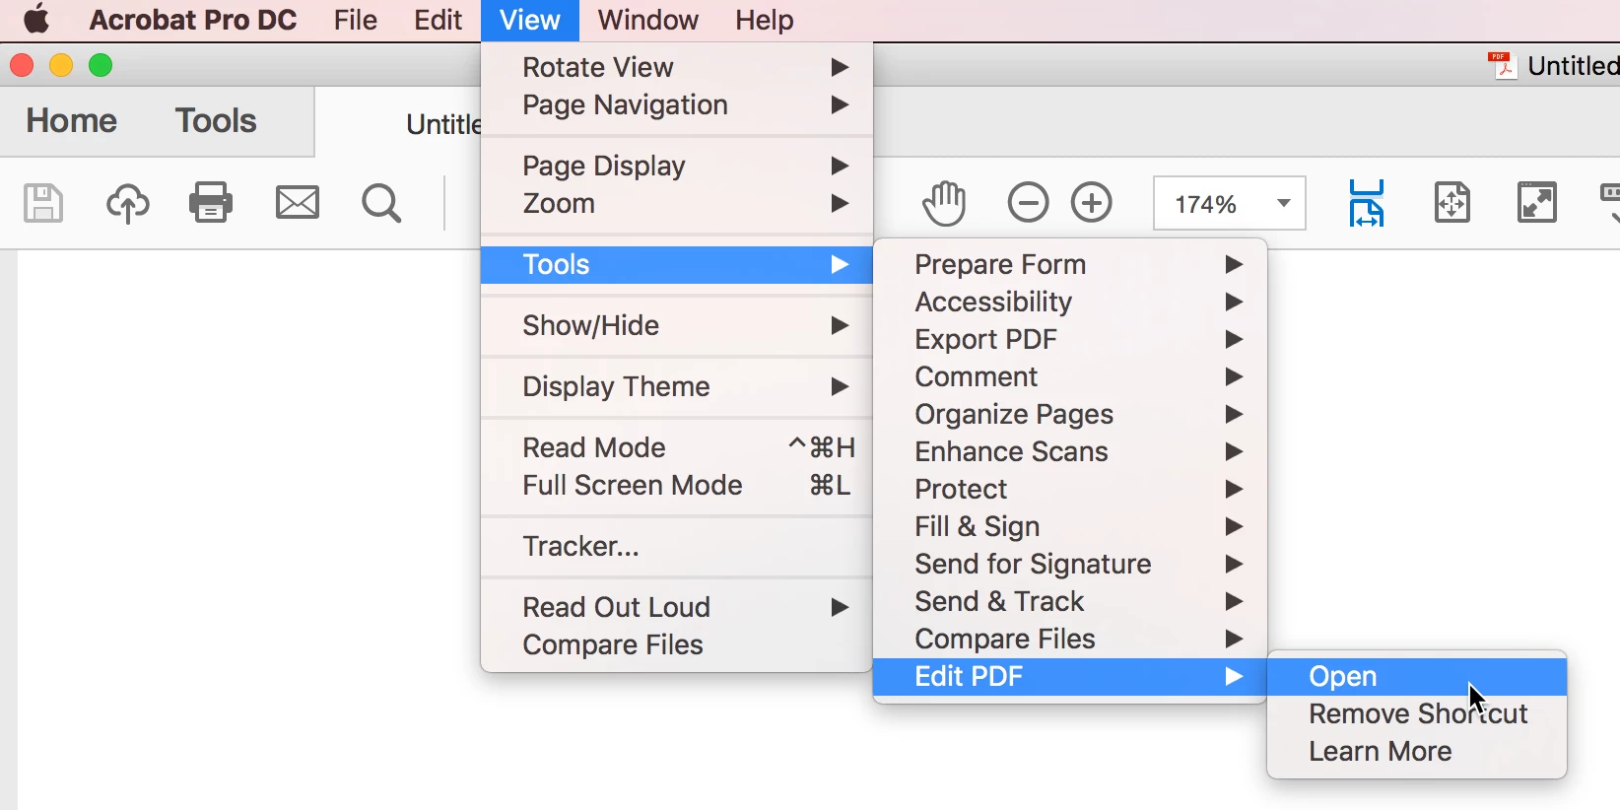Image resolution: width=1620 pixels, height=810 pixels.
Task: Click the upload to cloud icon
Action: coord(128,203)
